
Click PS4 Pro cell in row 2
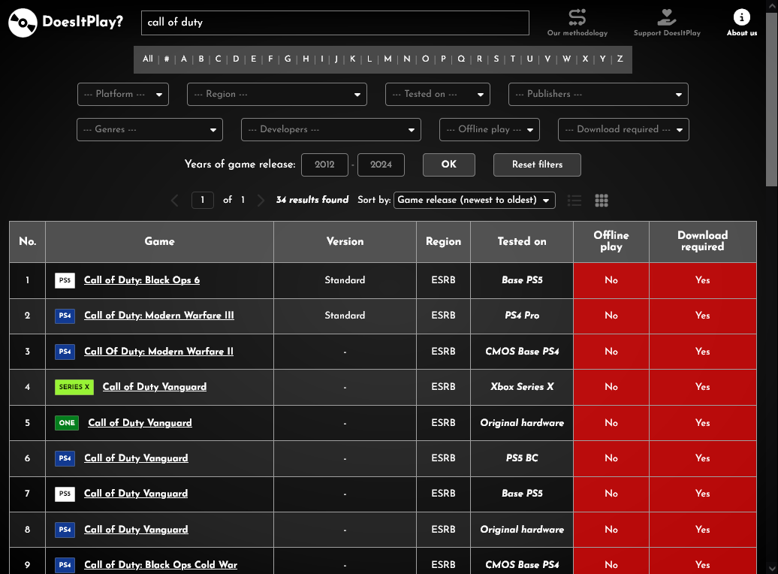[522, 316]
